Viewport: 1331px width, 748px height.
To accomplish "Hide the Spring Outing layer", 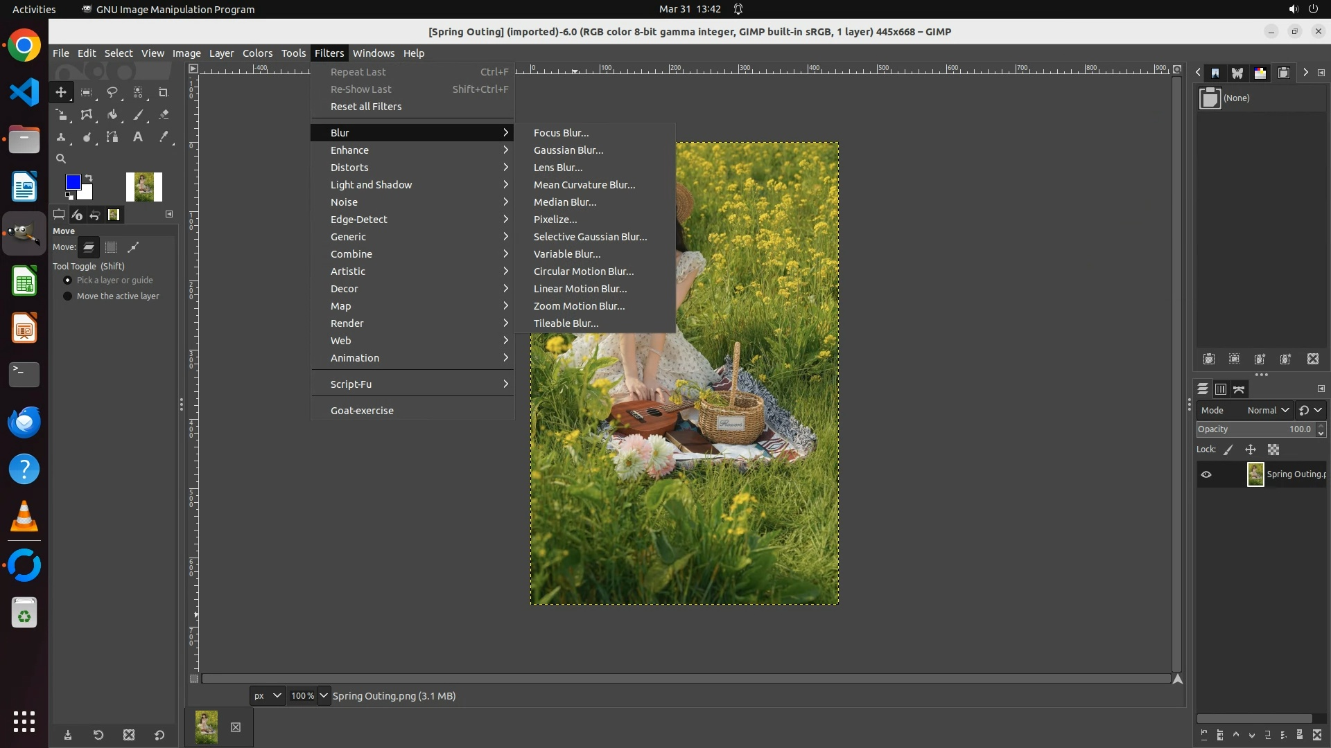I will pos(1206,474).
